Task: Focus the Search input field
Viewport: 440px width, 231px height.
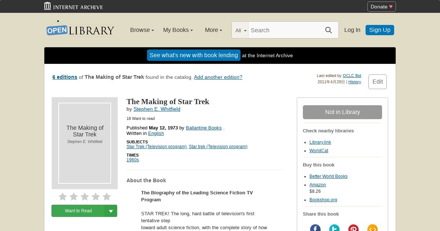Action: click(284, 30)
